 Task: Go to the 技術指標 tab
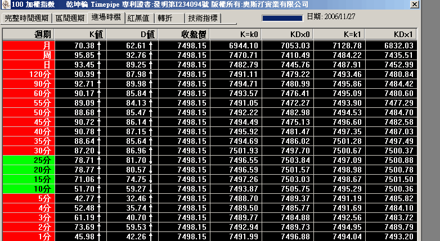203,18
